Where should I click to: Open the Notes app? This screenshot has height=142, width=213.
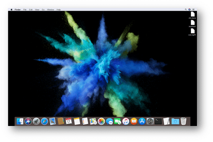point(77,121)
